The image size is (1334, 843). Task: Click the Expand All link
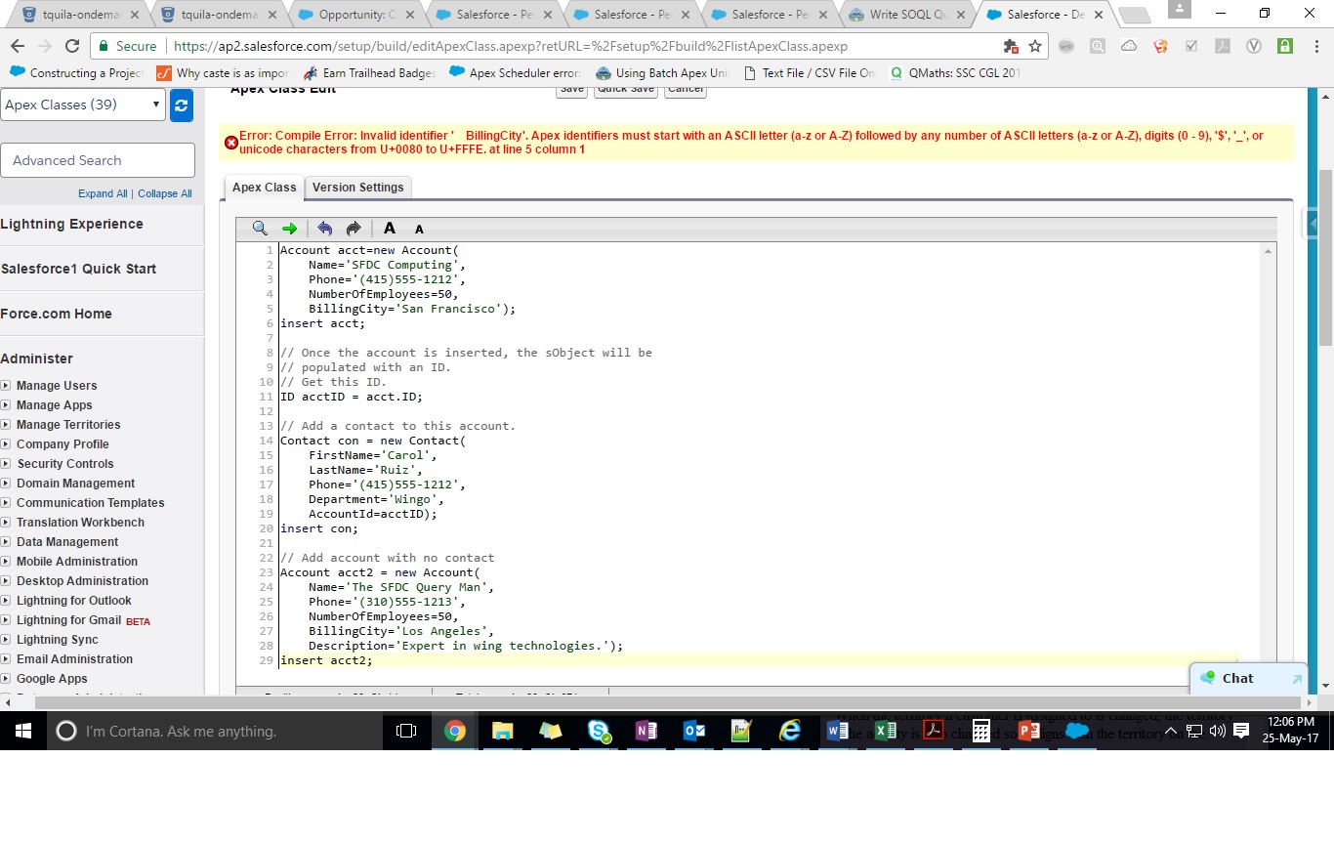pos(103,193)
